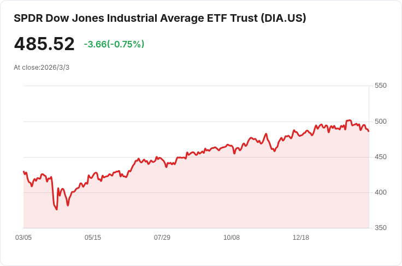
Task: Click the -3.66(-0.75%) change text
Action: [114, 44]
